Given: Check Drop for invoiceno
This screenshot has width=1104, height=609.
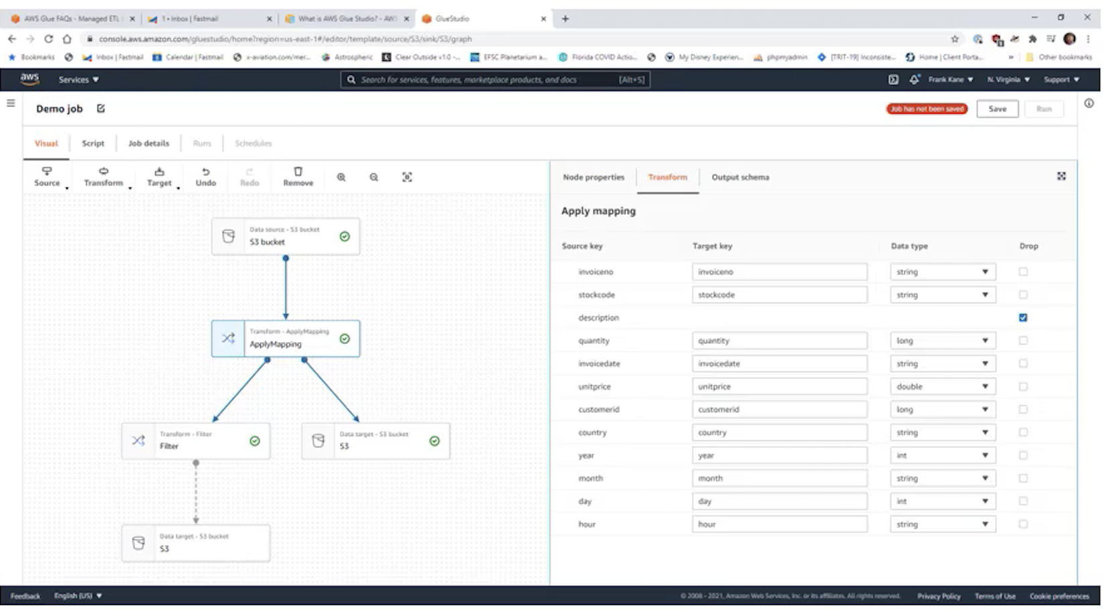Looking at the screenshot, I should coord(1023,272).
